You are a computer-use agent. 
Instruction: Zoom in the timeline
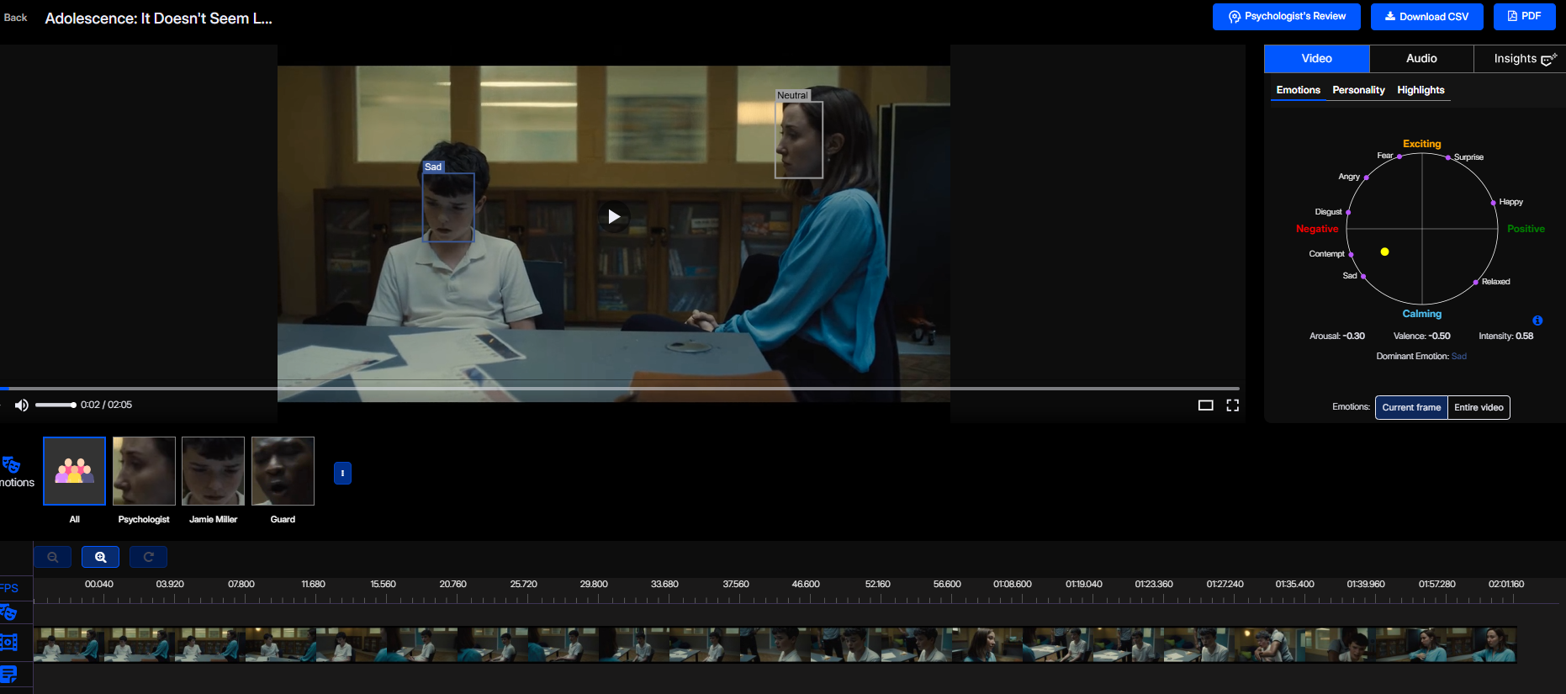pos(101,557)
